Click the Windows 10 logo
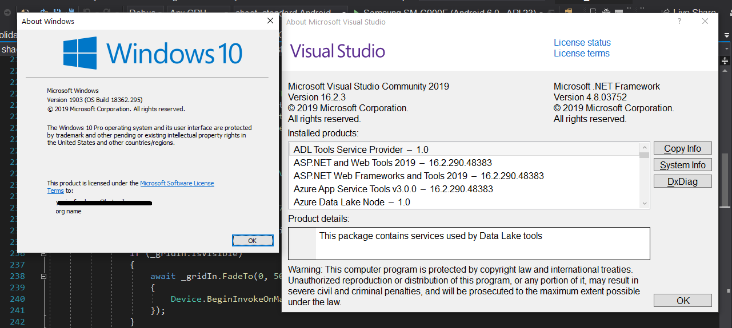This screenshot has width=732, height=328. (80, 53)
